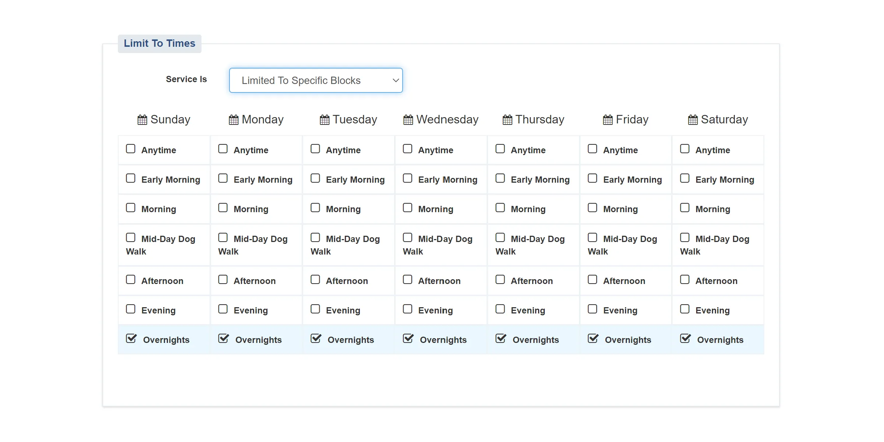Uncheck Overnights for Saturday

coord(685,338)
